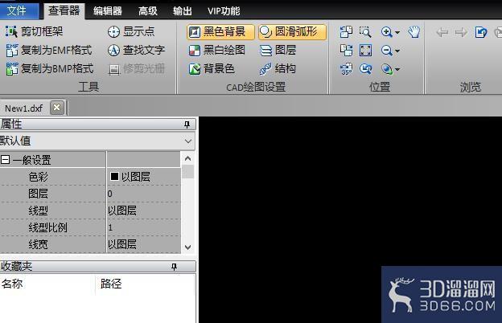Open the zoom in dropdown arrow

pos(397,32)
